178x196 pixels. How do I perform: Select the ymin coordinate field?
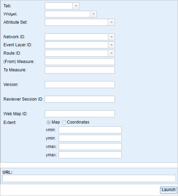tap(90, 138)
